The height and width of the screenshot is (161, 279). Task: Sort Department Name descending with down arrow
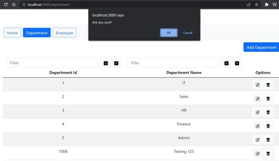click(x=226, y=63)
